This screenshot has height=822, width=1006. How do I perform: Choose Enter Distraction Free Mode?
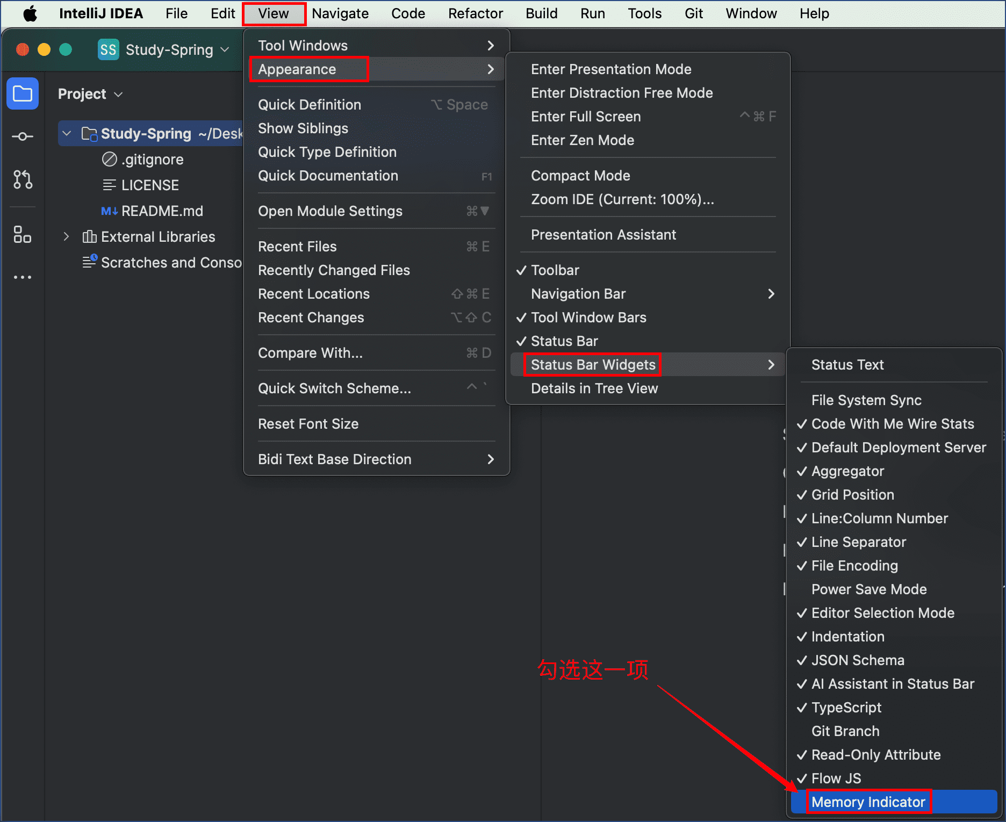point(648,93)
